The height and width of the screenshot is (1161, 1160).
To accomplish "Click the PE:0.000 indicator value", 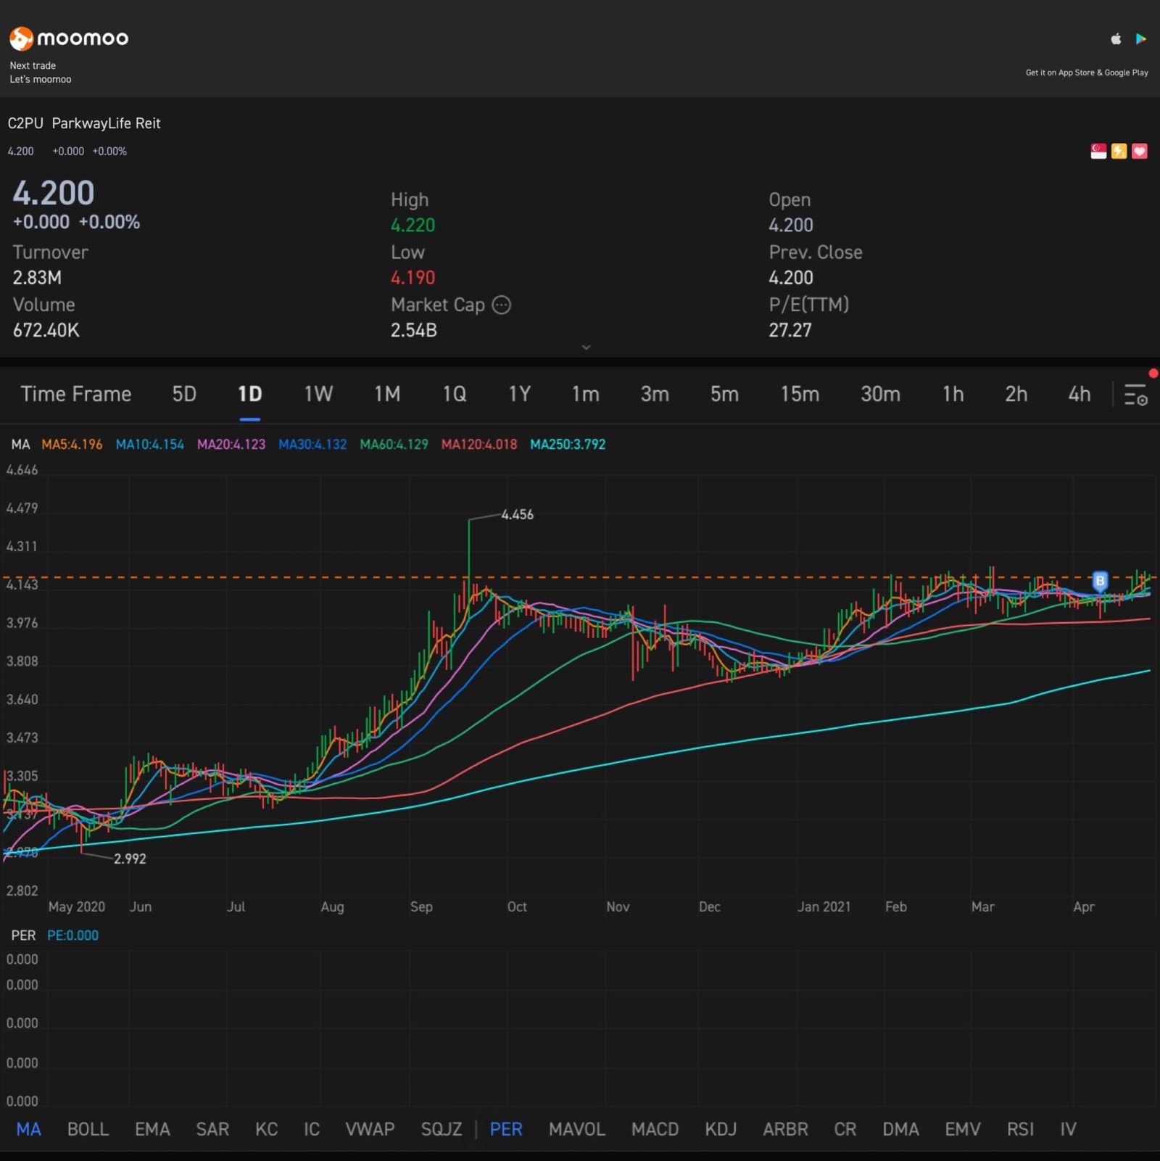I will (72, 935).
